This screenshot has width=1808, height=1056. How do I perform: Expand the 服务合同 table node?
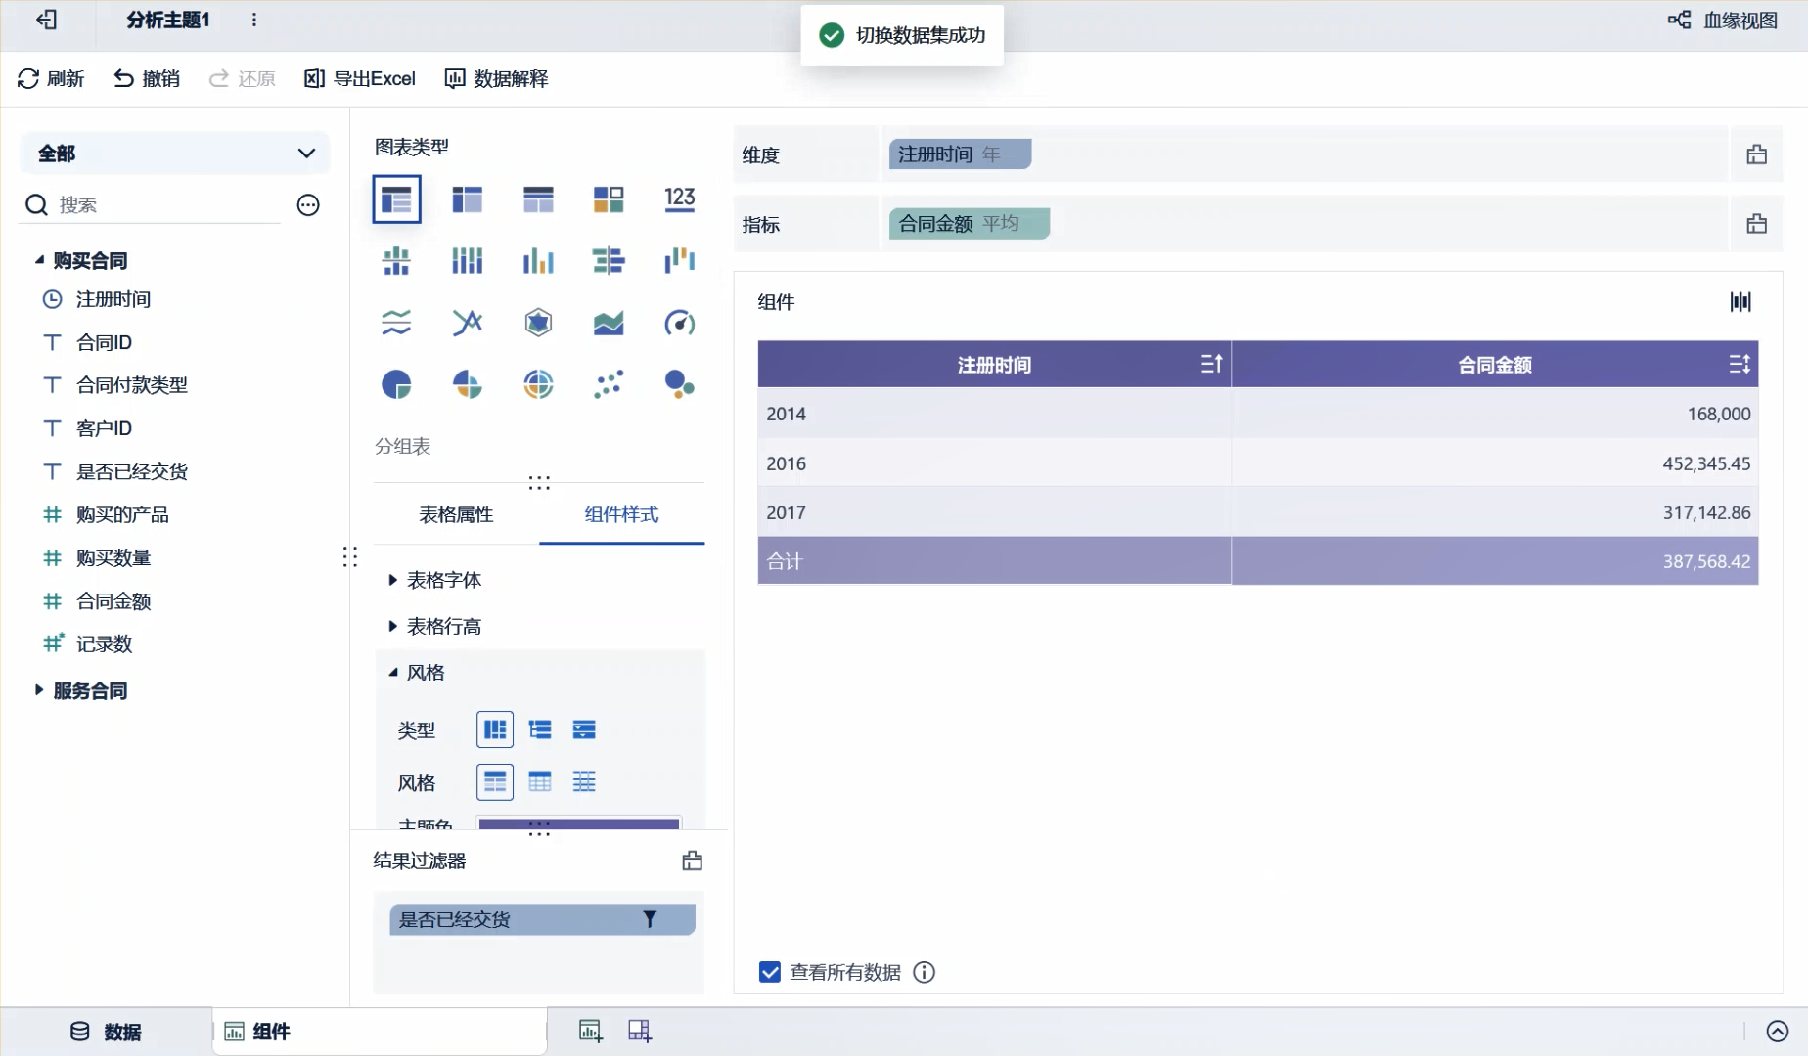(x=39, y=690)
